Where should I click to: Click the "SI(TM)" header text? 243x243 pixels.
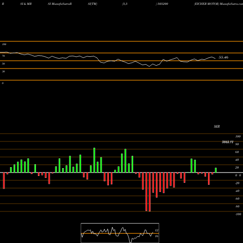(92, 4)
